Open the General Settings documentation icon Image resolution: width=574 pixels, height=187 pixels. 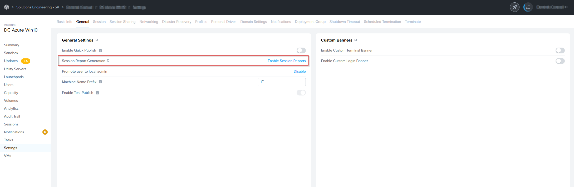click(97, 40)
